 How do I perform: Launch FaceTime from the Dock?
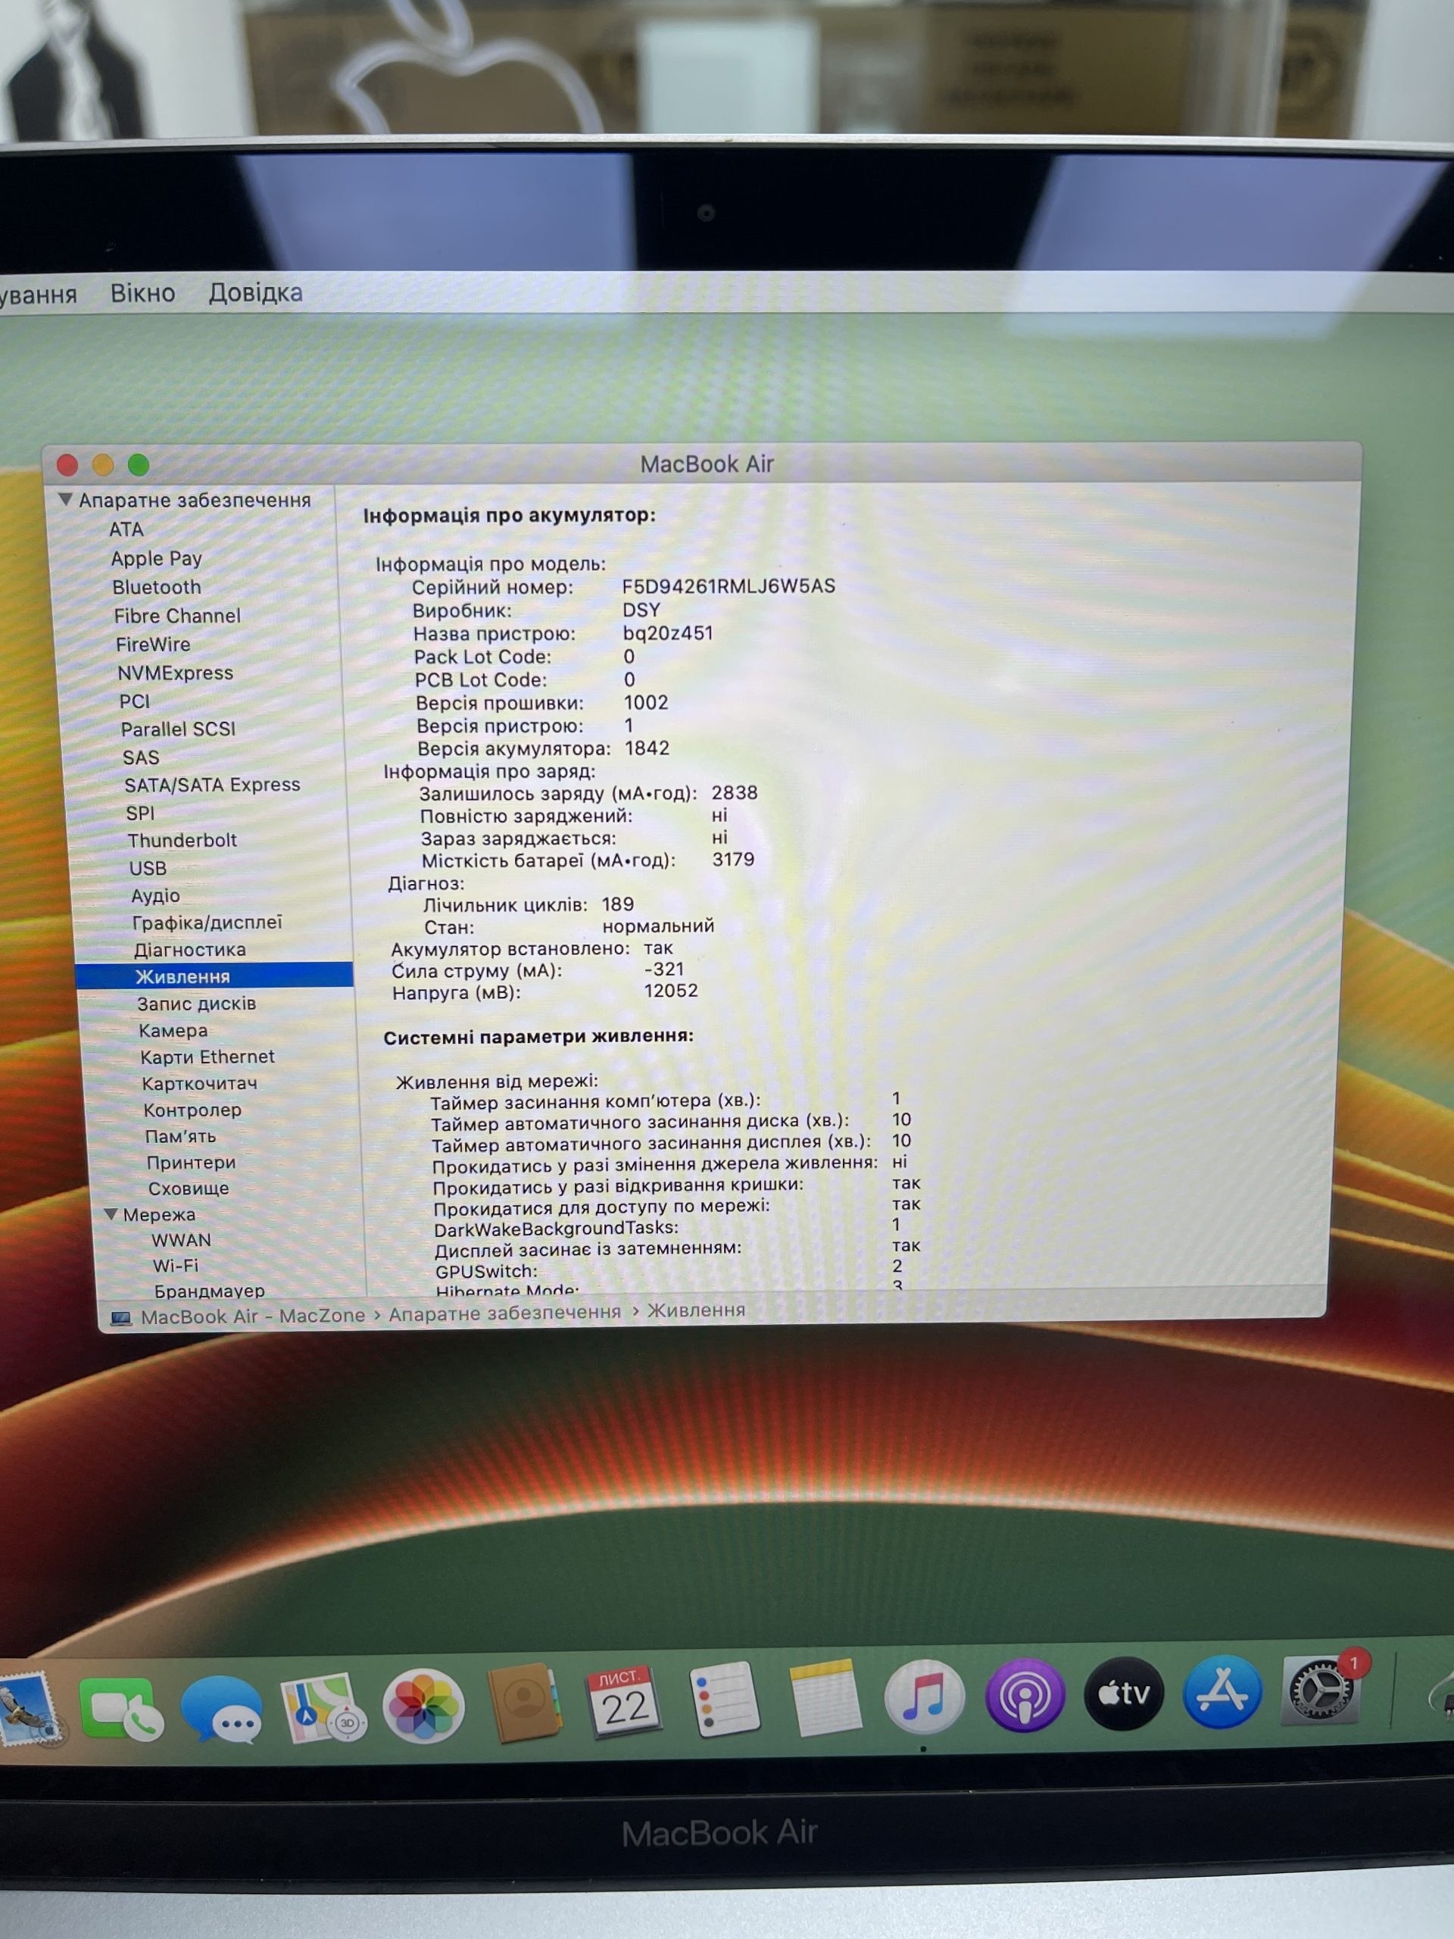120,1710
